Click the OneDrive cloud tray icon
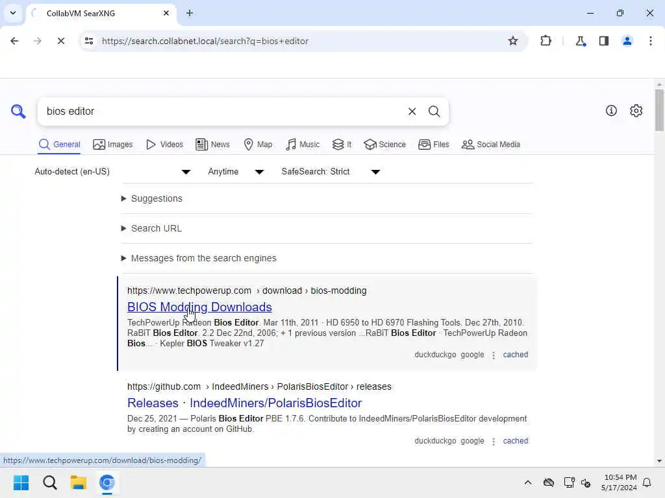665x498 pixels. tap(549, 482)
